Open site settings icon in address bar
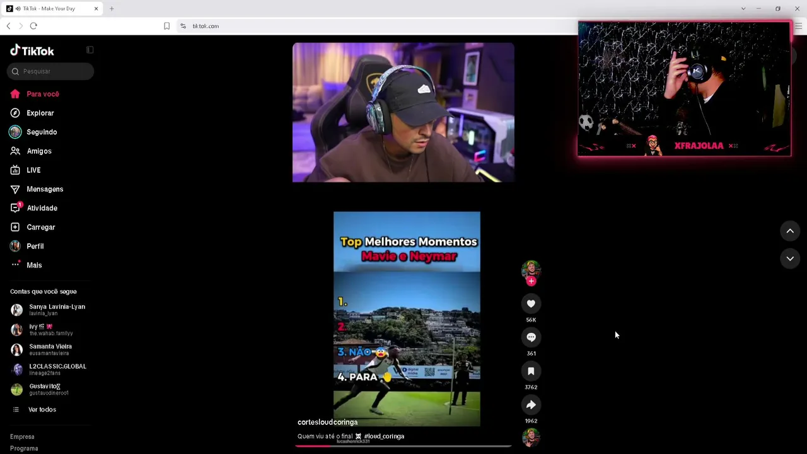The height and width of the screenshot is (454, 807). [x=183, y=26]
